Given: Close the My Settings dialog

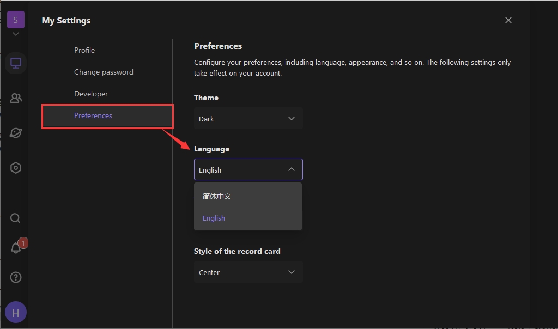Looking at the screenshot, I should coord(508,20).
